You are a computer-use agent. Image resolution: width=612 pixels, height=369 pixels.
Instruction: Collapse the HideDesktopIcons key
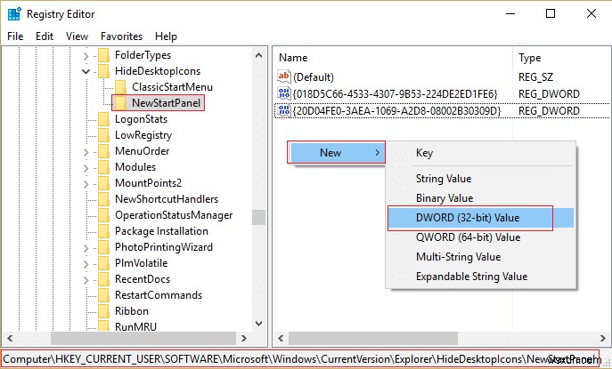(86, 72)
